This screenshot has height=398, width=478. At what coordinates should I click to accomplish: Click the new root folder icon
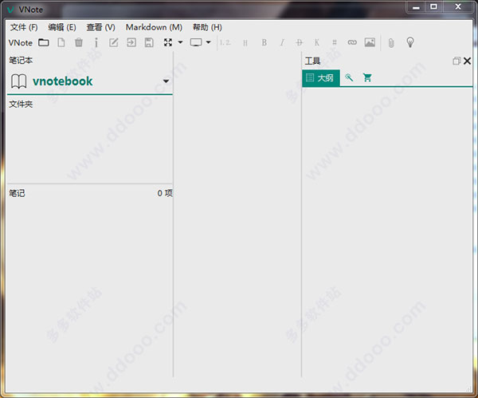click(x=44, y=42)
